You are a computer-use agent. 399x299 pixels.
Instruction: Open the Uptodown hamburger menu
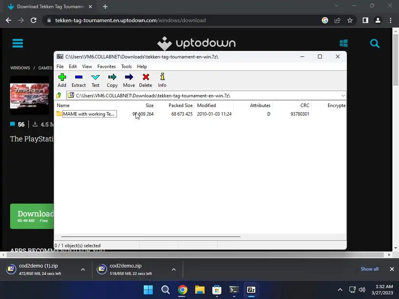point(18,43)
